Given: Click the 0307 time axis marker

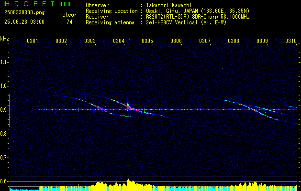Looking at the screenshot, I should point(205,41).
